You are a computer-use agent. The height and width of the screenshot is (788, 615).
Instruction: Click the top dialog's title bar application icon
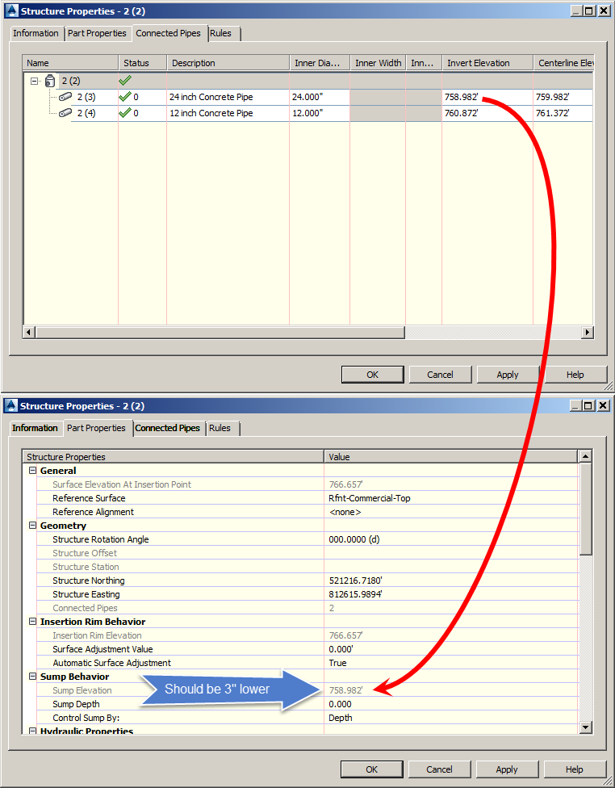pyautogui.click(x=10, y=11)
